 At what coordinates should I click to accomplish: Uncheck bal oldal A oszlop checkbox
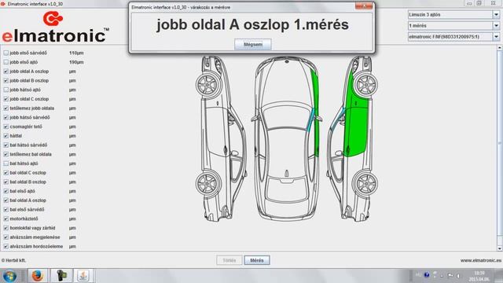point(6,200)
